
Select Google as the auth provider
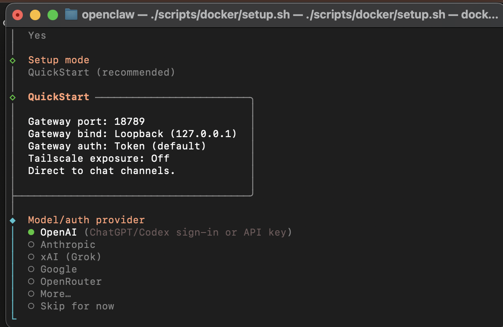tap(52, 269)
